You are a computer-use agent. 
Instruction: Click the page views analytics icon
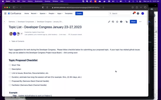[69, 34]
